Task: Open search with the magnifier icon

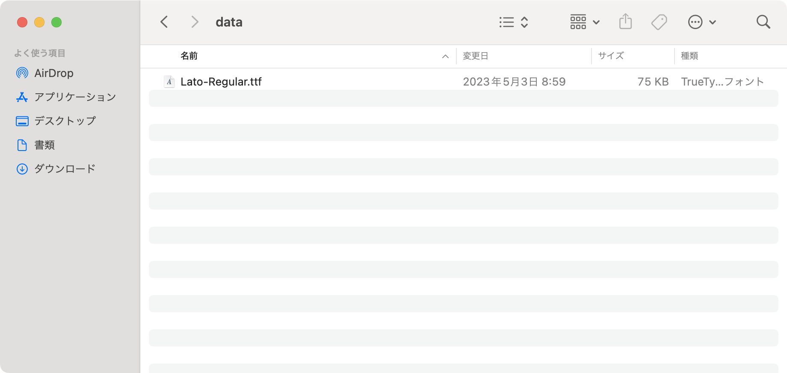Action: [x=763, y=22]
